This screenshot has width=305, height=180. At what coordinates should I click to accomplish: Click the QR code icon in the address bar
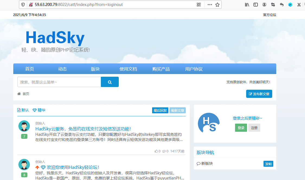(x=198, y=5)
